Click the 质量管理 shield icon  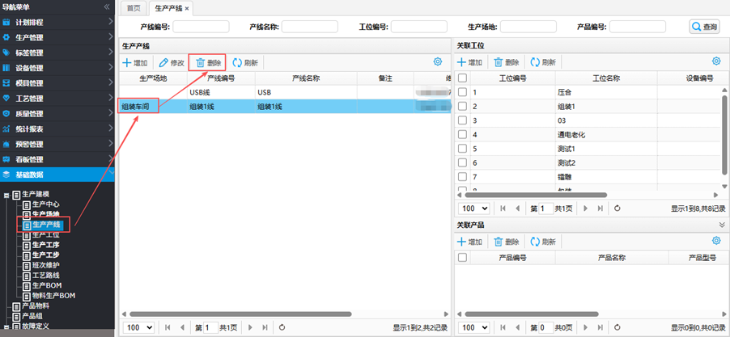[6, 113]
